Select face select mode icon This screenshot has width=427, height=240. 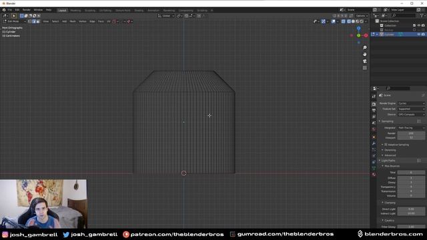pyautogui.click(x=38, y=21)
